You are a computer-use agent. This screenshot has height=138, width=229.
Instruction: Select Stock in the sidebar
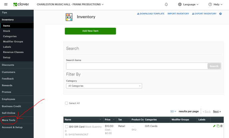7,31
